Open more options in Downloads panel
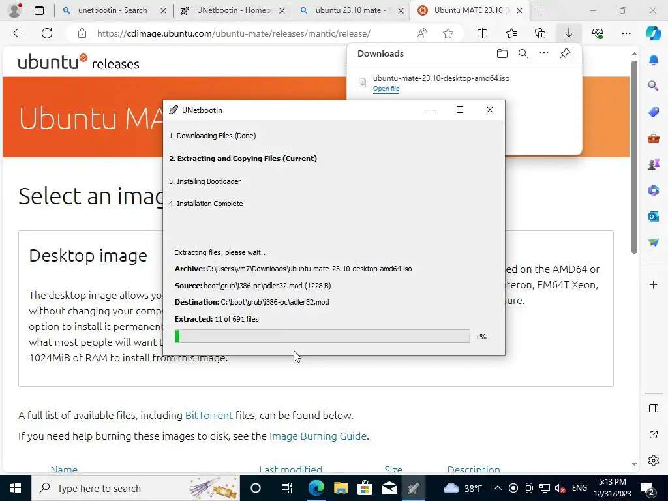 (544, 53)
